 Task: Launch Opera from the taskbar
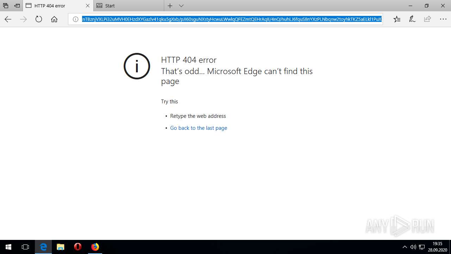click(x=78, y=247)
